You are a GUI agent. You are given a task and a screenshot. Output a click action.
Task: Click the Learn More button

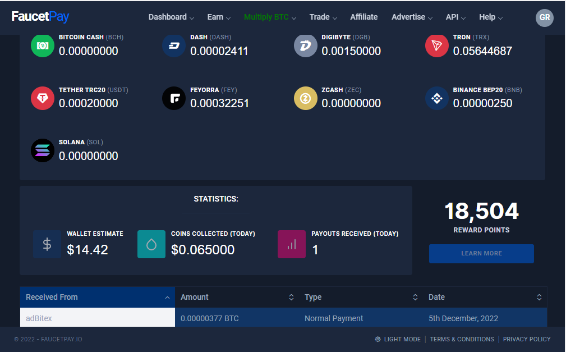point(481,253)
